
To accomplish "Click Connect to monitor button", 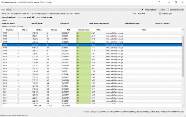I will 177,10.
